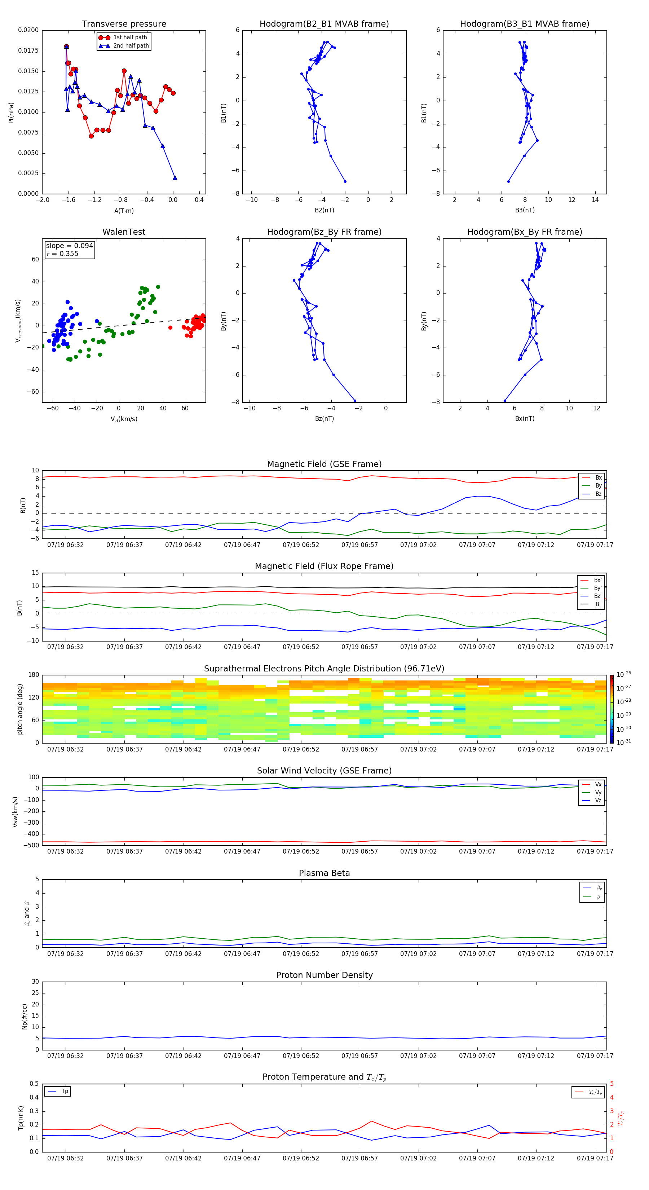Image resolution: width=649 pixels, height=1190 pixels.
Task: Click the 'Bx(nT)' x-axis label
Action: point(525,419)
